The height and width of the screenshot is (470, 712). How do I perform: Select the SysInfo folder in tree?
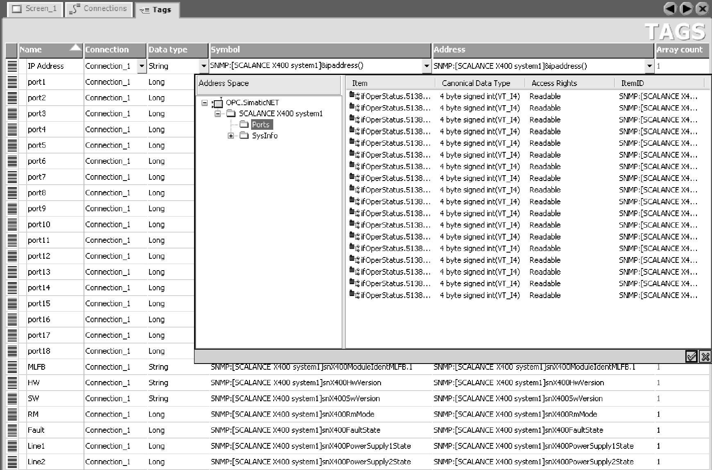(x=265, y=136)
